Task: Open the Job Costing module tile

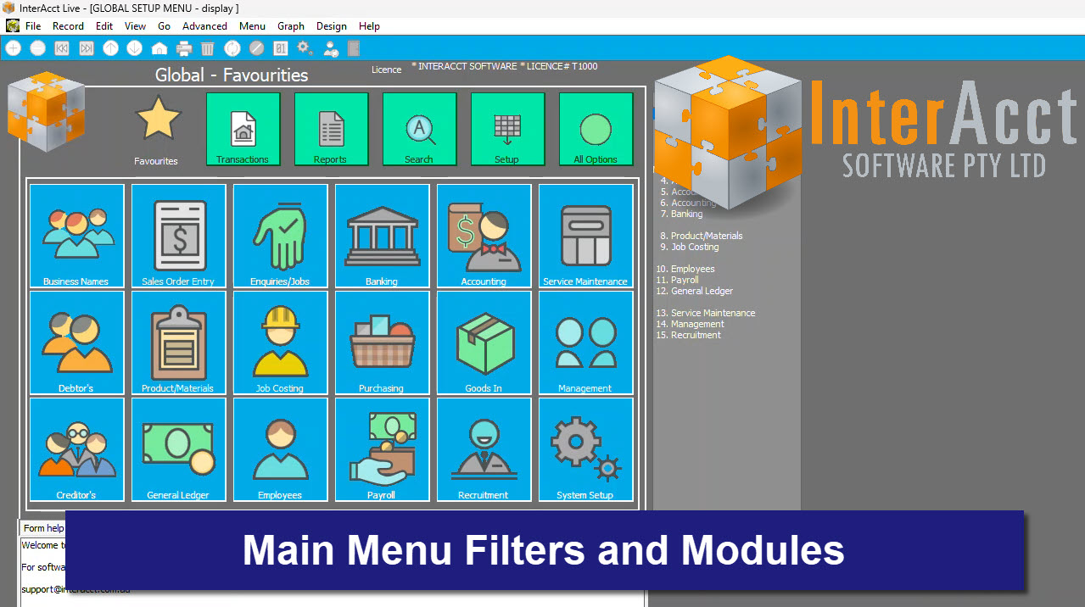Action: click(x=281, y=342)
